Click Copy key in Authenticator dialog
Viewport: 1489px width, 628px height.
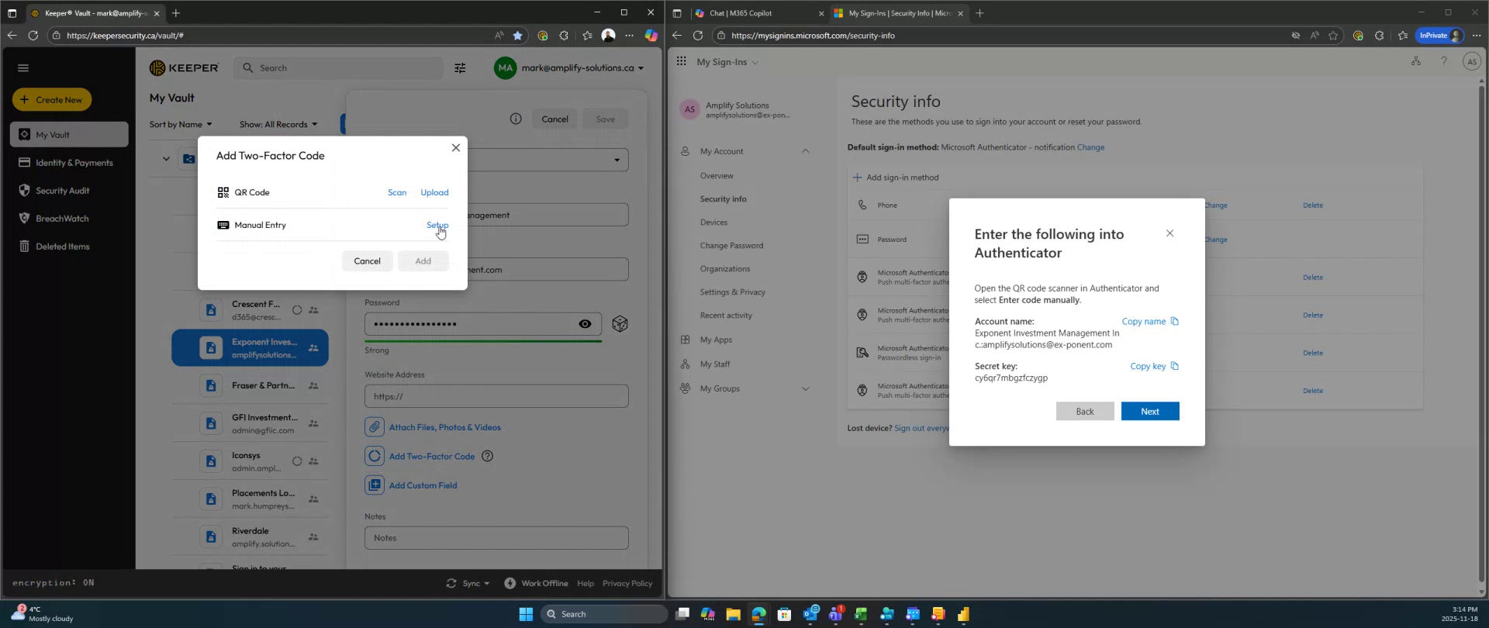coord(1154,366)
